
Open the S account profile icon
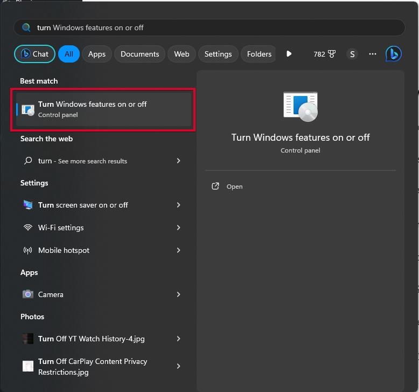pos(352,54)
